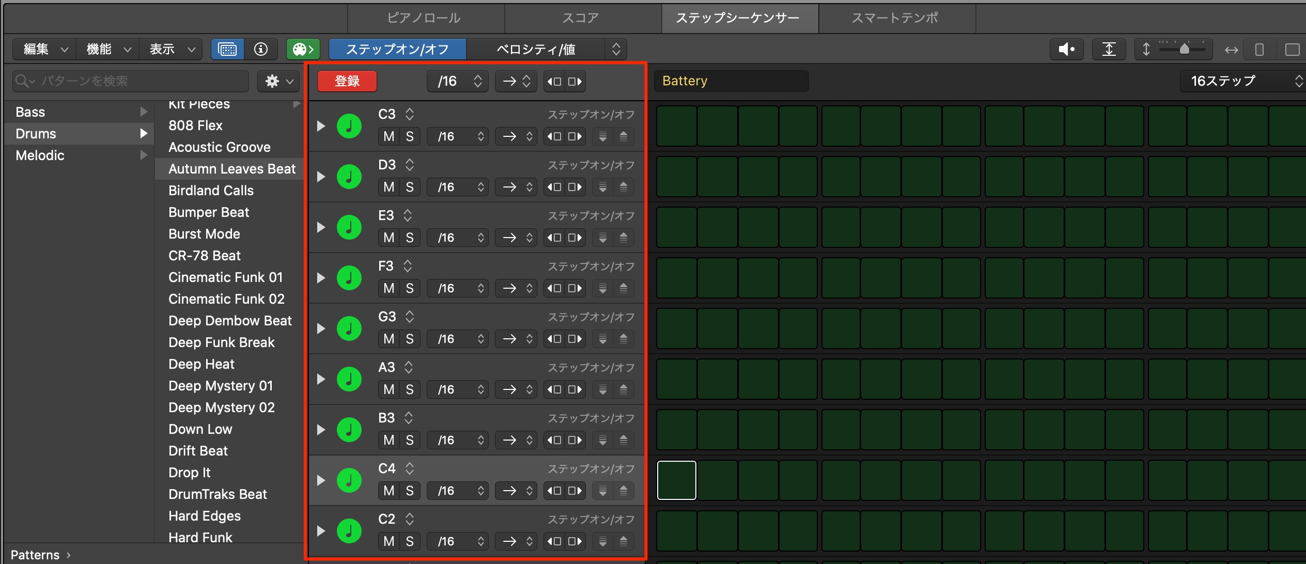Click the Battery pattern name field

731,81
